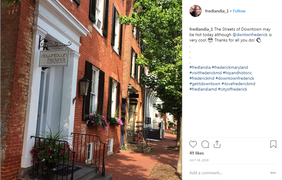Select the #downtownfrederick hashtag
This screenshot has height=180, width=282.
(x=235, y=78)
